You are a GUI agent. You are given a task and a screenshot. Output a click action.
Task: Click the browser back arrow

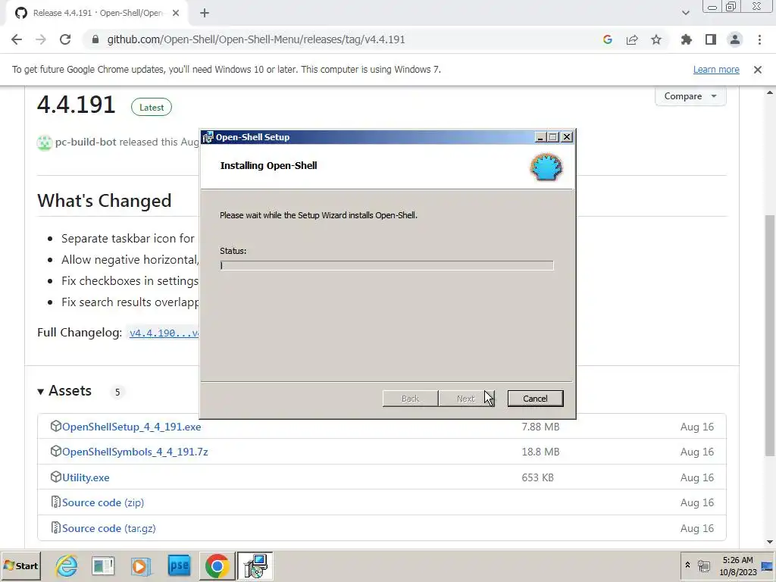click(x=17, y=39)
